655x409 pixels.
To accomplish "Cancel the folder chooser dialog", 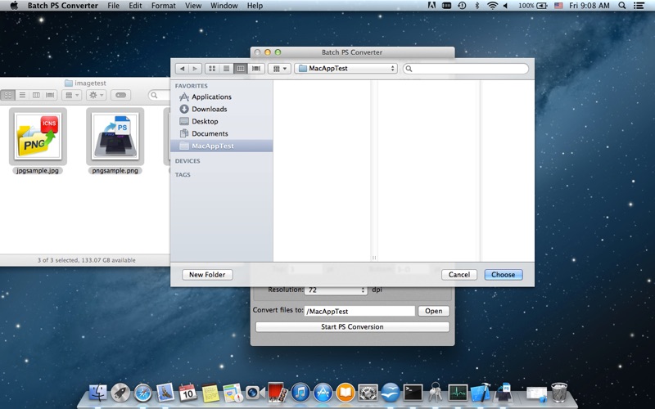I will coord(459,275).
